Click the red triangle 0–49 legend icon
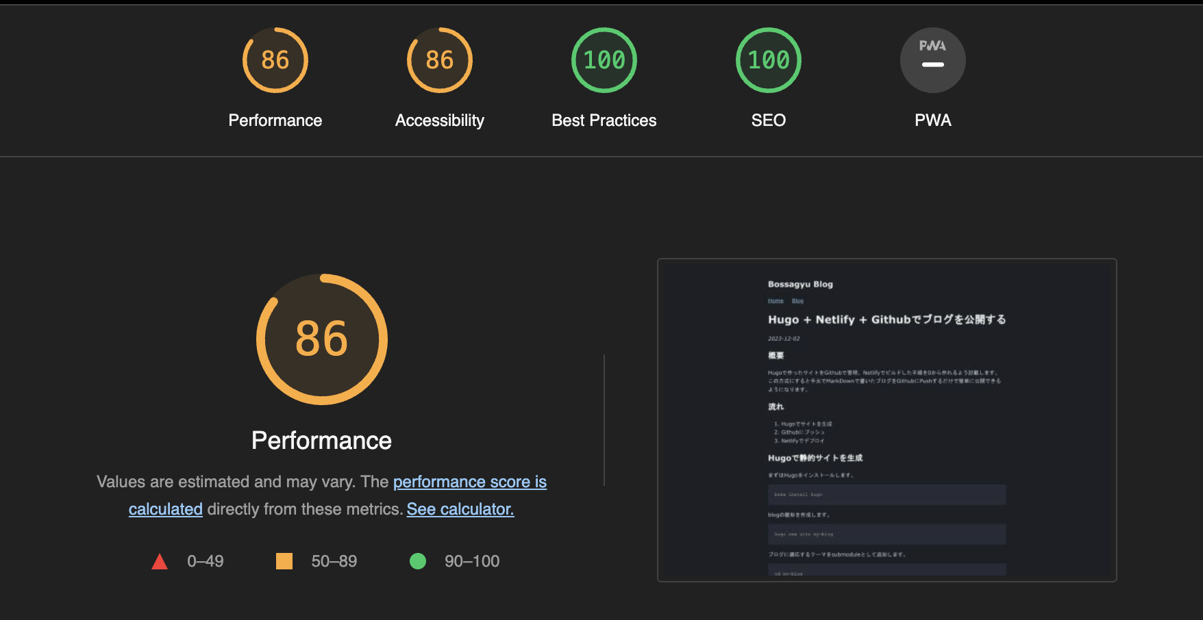This screenshot has width=1203, height=620. point(160,562)
